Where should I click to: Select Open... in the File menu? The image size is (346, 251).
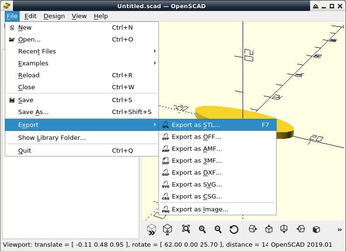click(82, 40)
